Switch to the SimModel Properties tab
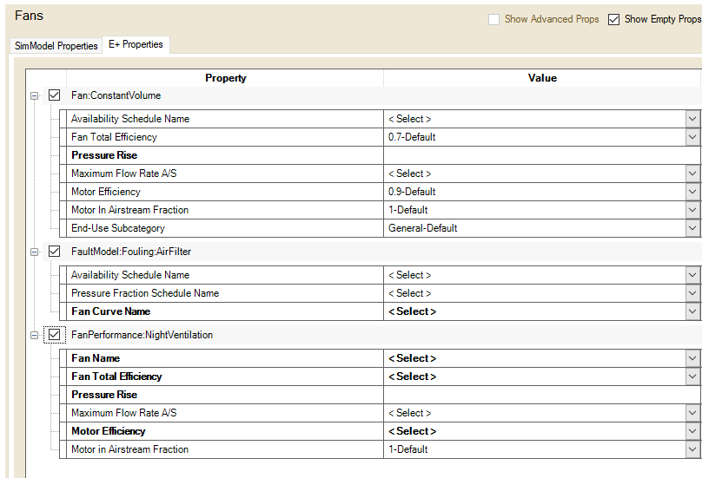 point(56,46)
